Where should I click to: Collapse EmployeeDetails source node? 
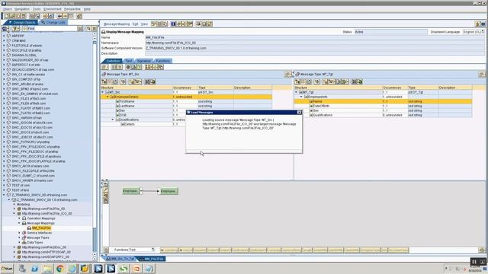tap(108, 97)
